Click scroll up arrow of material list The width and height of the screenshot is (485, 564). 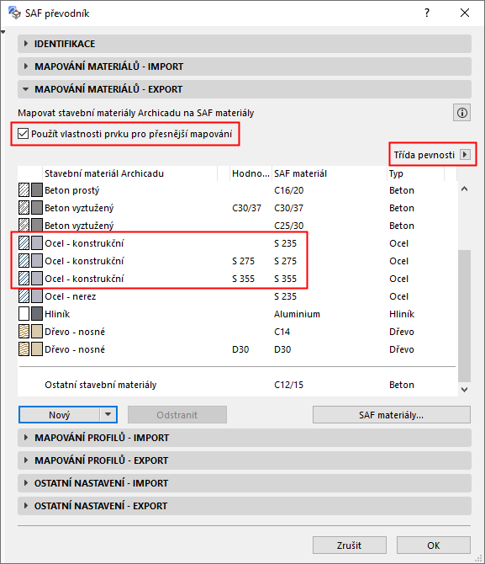(464, 189)
